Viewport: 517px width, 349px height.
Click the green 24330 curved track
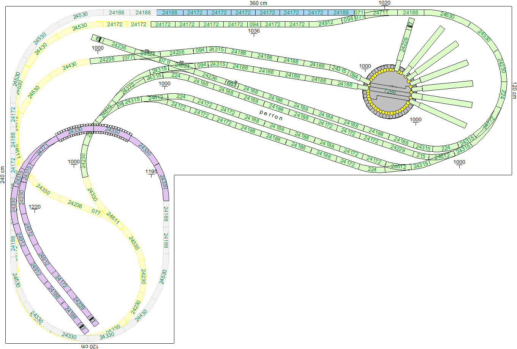click(484, 36)
